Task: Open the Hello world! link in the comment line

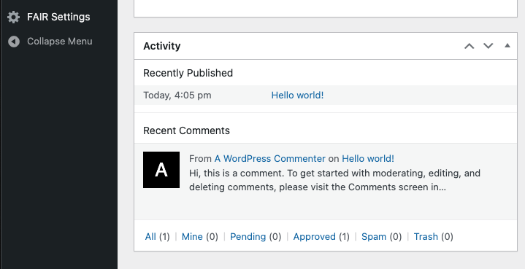Action: [368, 159]
